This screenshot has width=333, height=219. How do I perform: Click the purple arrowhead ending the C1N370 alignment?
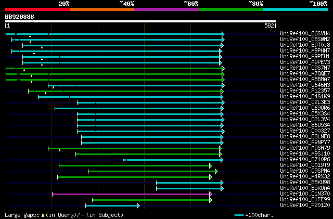[211, 194]
